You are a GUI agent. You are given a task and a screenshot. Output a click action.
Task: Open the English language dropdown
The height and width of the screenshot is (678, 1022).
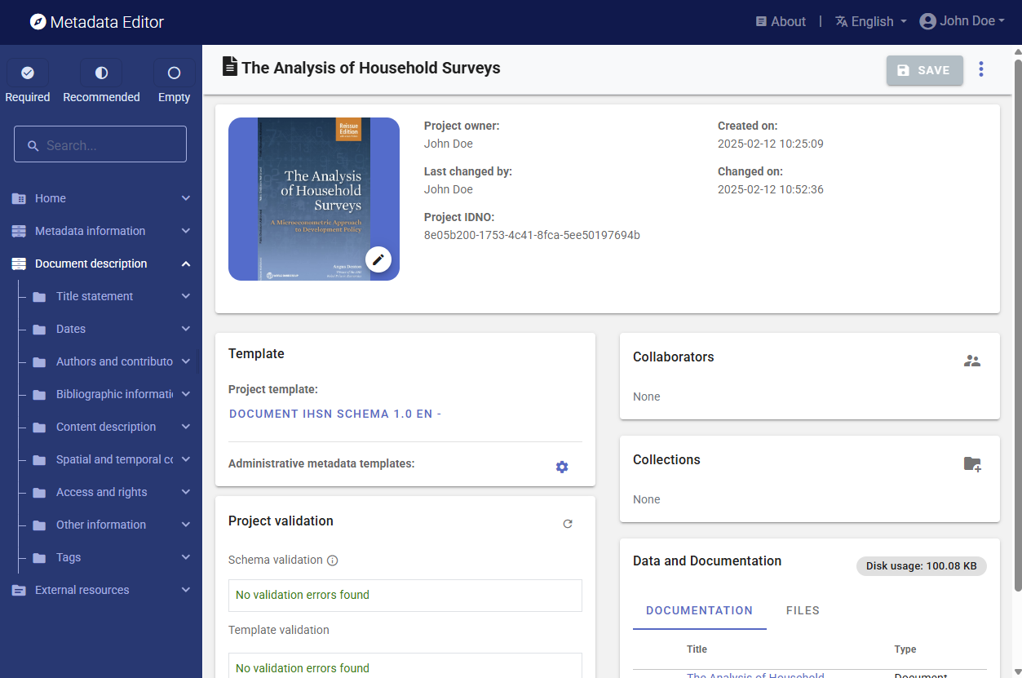[x=871, y=22]
